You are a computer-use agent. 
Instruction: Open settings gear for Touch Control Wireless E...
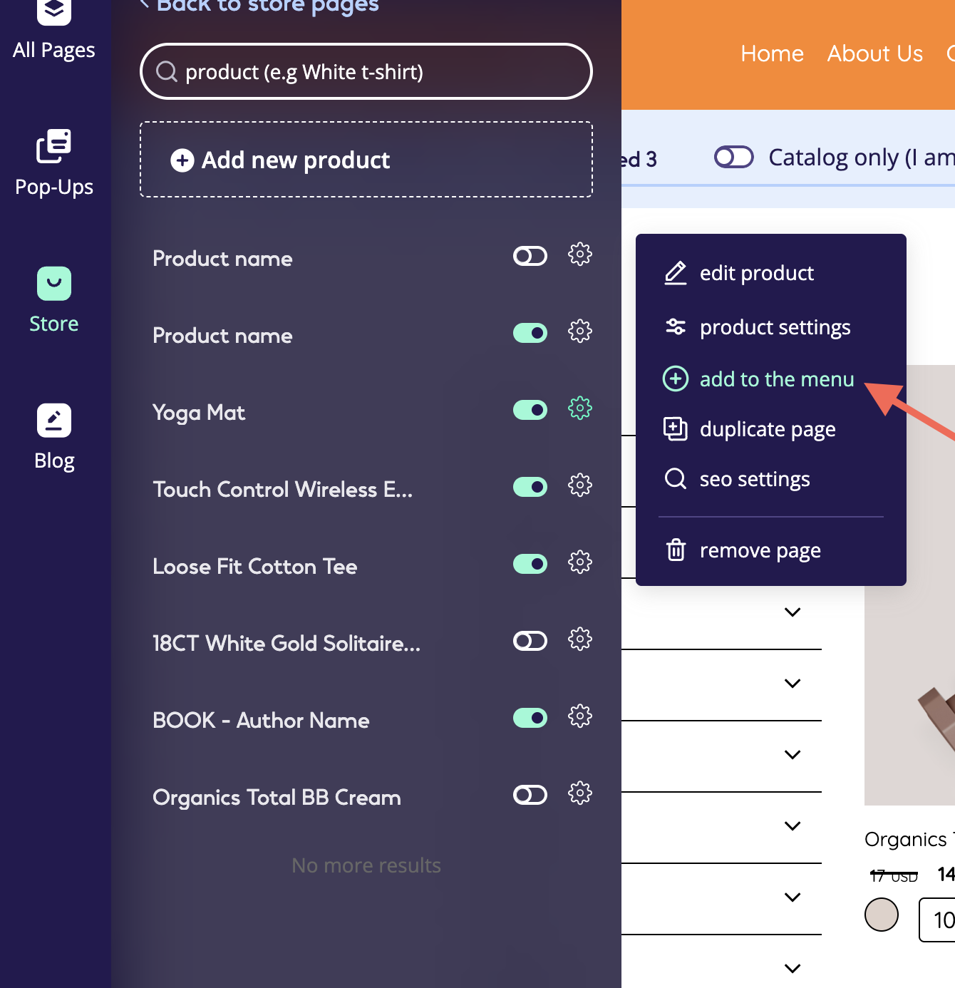coord(580,485)
